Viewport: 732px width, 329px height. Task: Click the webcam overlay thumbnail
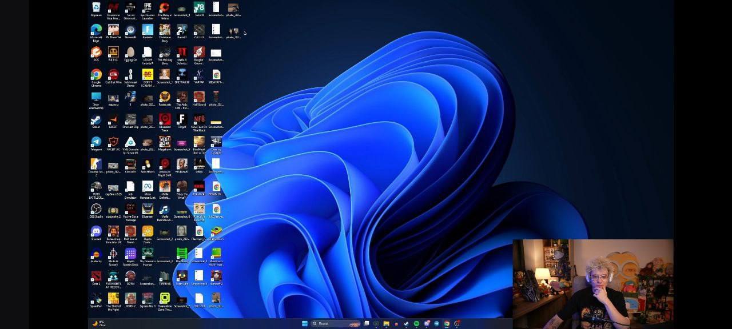(x=593, y=284)
